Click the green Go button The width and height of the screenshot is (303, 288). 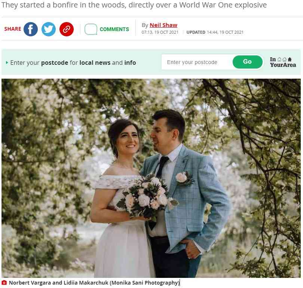point(248,62)
